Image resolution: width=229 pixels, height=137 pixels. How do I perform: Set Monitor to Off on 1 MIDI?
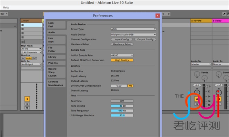coord(35,58)
